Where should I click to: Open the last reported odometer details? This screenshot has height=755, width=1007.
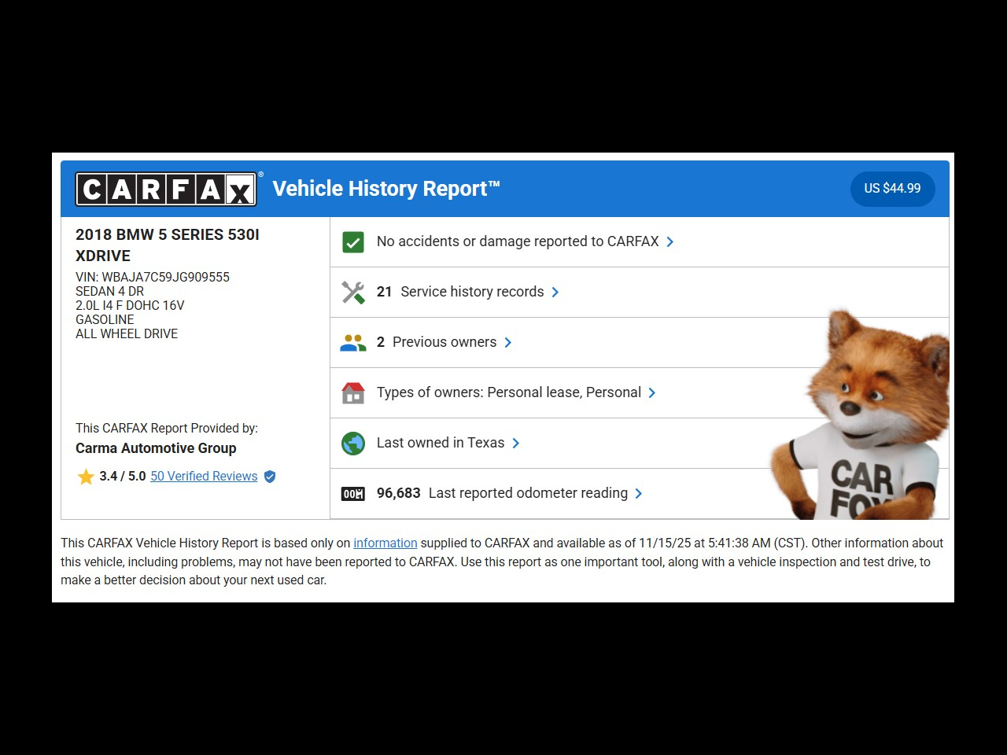[640, 493]
